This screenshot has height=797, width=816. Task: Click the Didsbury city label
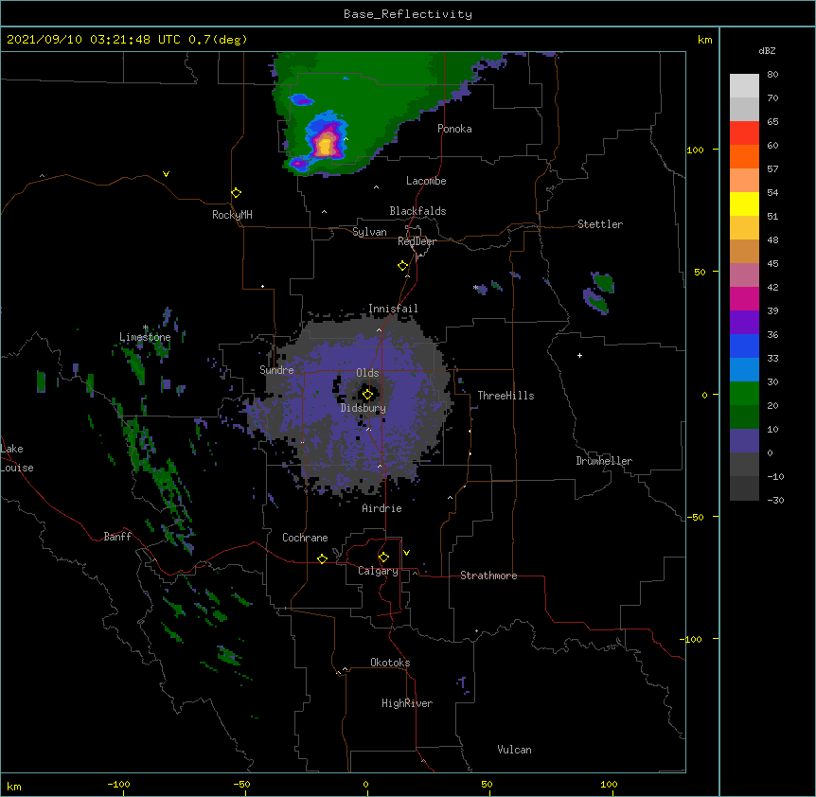point(364,408)
